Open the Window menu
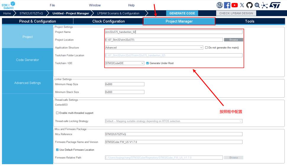 (x=95, y=5)
